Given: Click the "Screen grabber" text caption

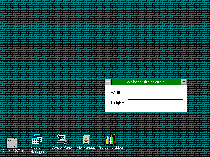Looking at the screenshot, I should (x=111, y=148).
